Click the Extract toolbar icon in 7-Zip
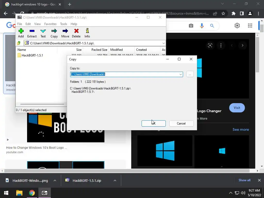 32,33
